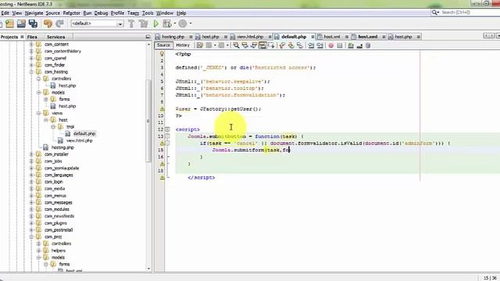Open the Window menu
This screenshot has width=500, height=281.
pos(165,13)
